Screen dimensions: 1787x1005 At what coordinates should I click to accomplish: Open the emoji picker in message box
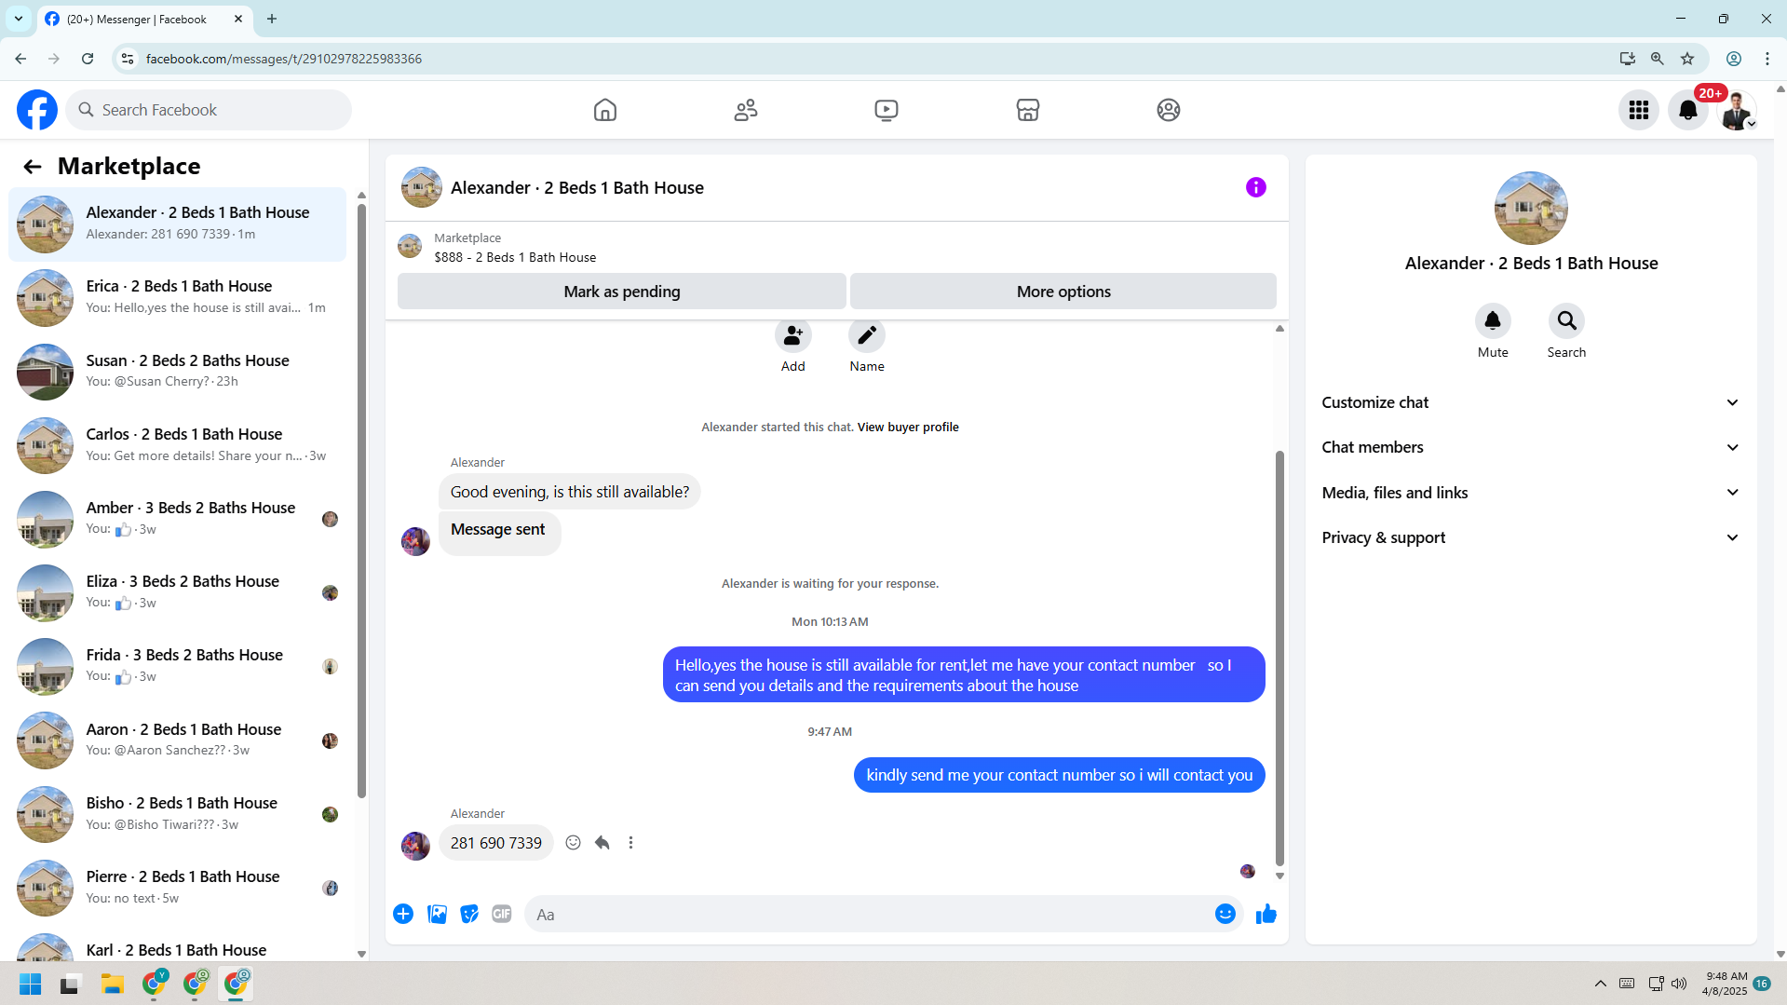click(x=1225, y=914)
